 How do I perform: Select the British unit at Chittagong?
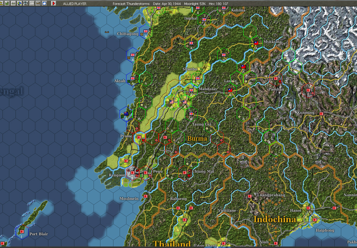pyautogui.click(x=146, y=31)
